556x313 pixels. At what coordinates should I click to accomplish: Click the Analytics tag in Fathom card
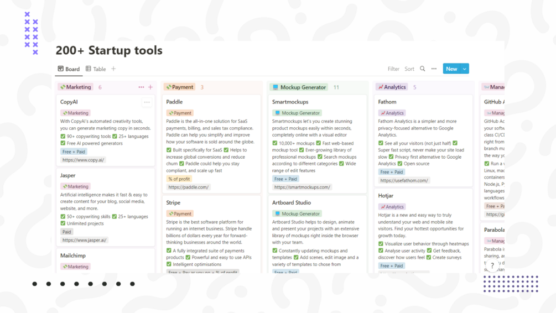pos(392,113)
